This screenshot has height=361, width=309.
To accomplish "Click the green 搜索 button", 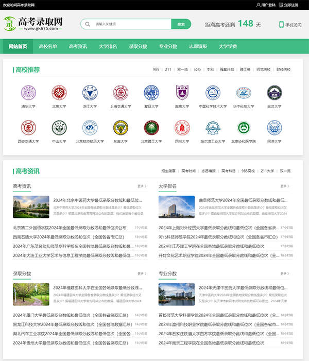I will point(181,24).
